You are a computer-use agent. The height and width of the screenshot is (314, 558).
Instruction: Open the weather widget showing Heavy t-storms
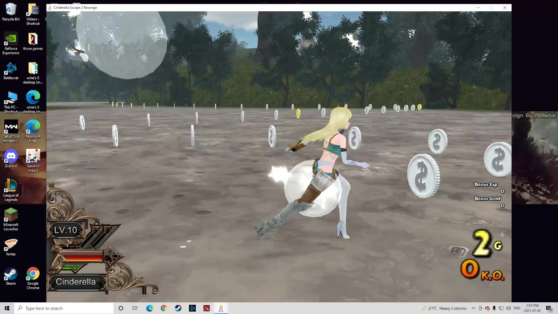coord(443,308)
